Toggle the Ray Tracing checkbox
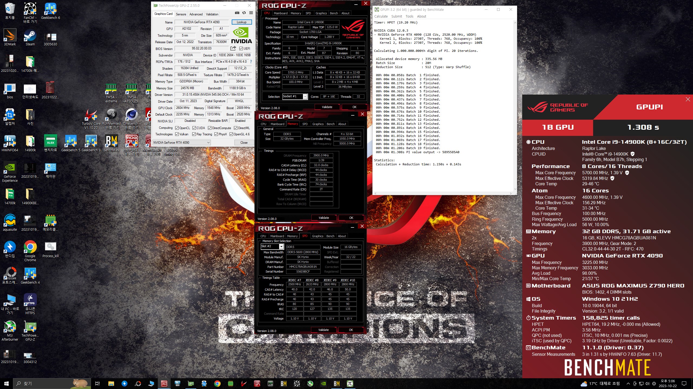Screen dimensions: 693x389 pyautogui.click(x=194, y=134)
